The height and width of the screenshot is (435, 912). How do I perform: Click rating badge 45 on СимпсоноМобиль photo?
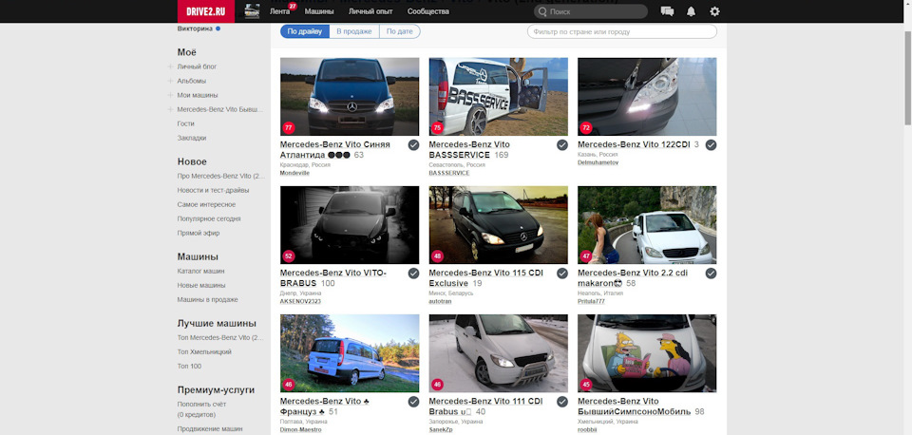[586, 385]
